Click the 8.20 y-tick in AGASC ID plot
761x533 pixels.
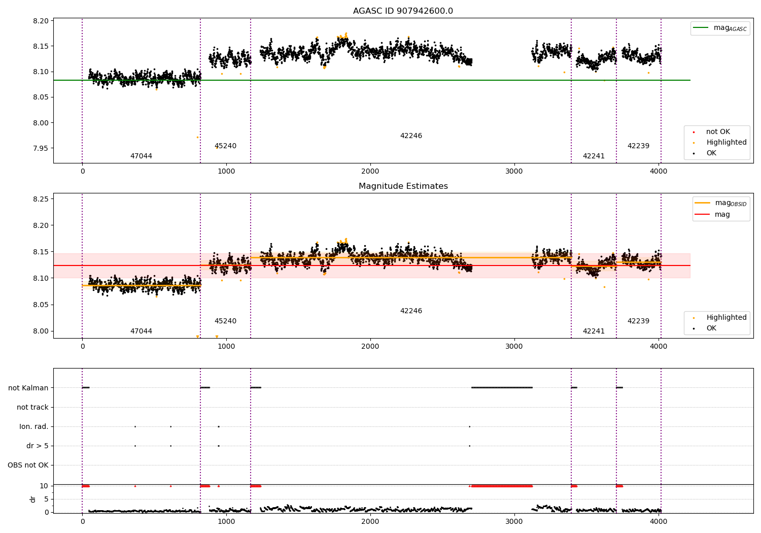tap(41, 21)
